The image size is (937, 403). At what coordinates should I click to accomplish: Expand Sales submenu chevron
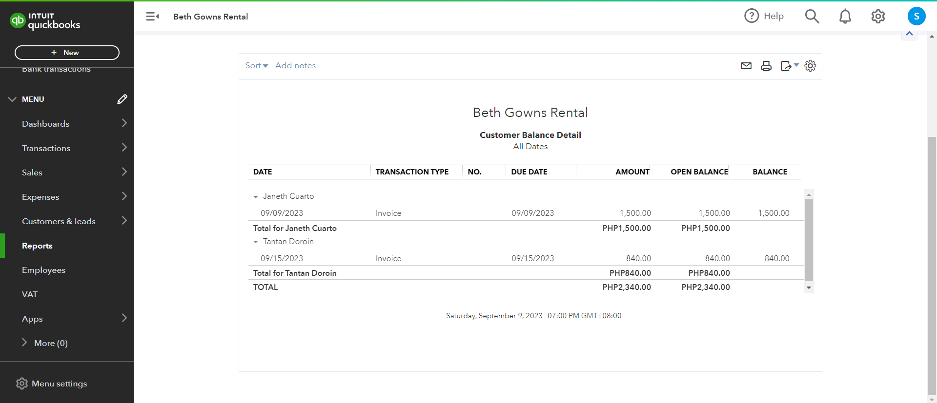(124, 172)
